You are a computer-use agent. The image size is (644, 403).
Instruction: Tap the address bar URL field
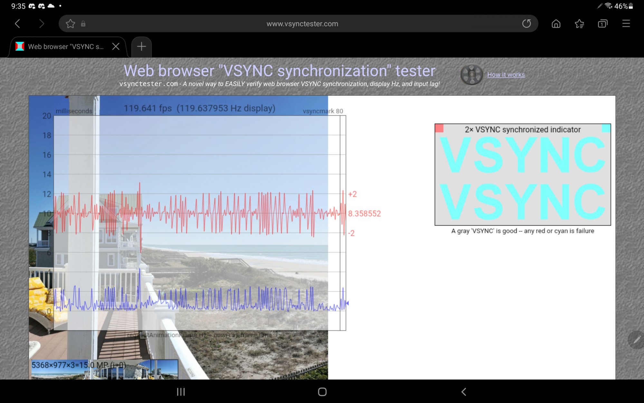(x=302, y=23)
